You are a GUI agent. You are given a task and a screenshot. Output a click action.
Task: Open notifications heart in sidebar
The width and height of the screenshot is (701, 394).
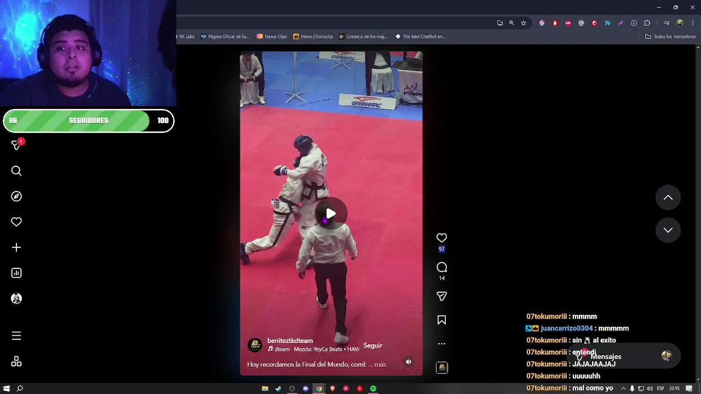coord(16,222)
